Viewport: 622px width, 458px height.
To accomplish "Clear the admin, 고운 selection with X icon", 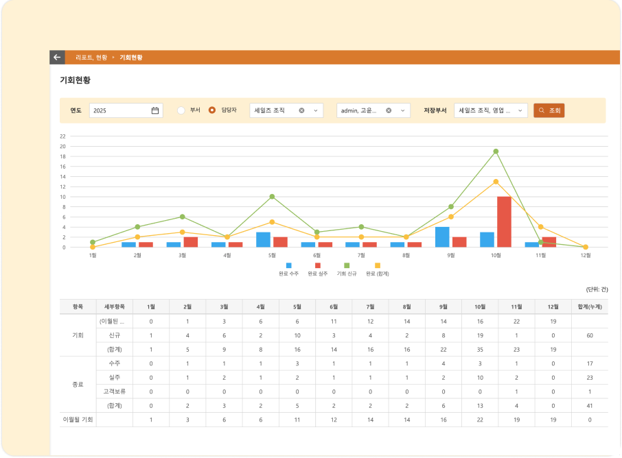I will pos(389,110).
